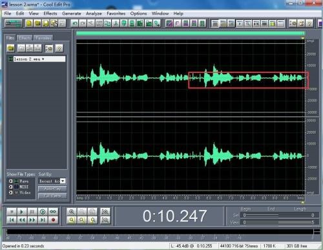This screenshot has width=323, height=250.
Task: Enable Play Looped infinity button
Action: [53, 212]
